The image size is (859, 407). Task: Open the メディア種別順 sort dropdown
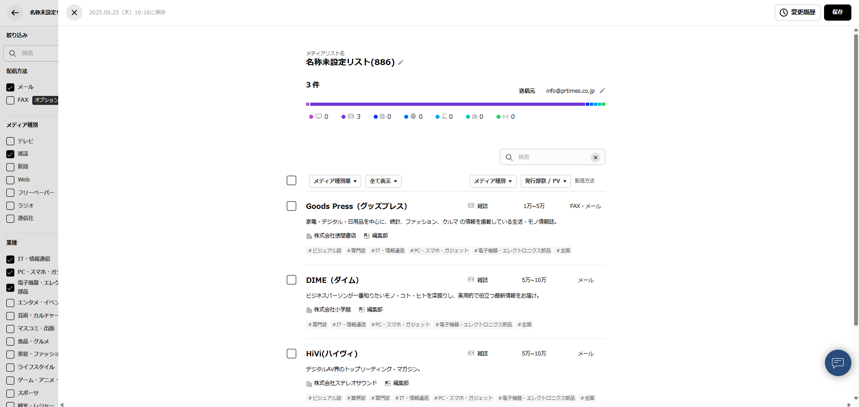(335, 181)
